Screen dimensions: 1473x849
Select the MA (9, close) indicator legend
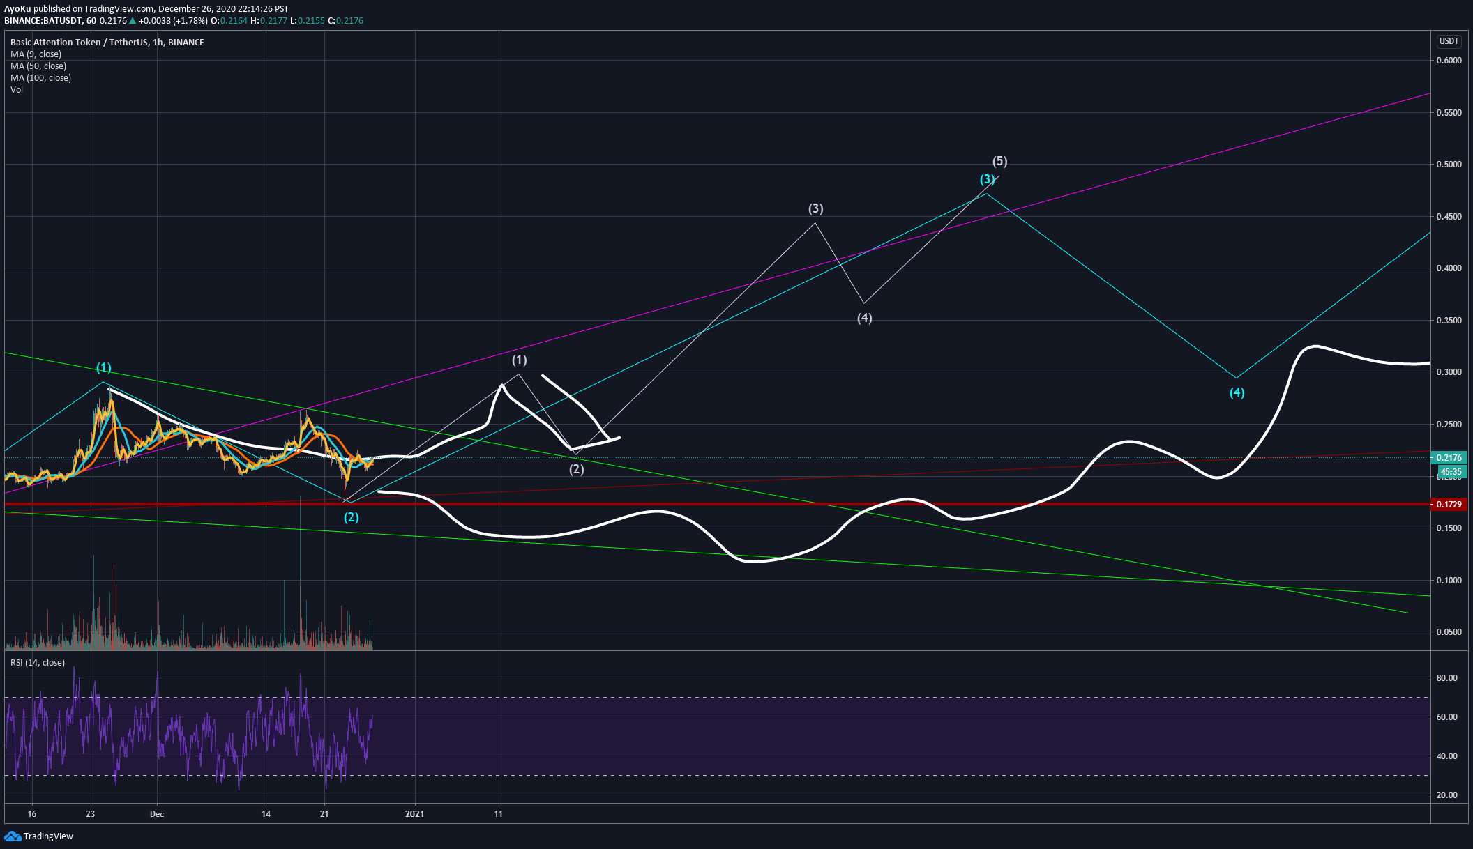(x=36, y=54)
